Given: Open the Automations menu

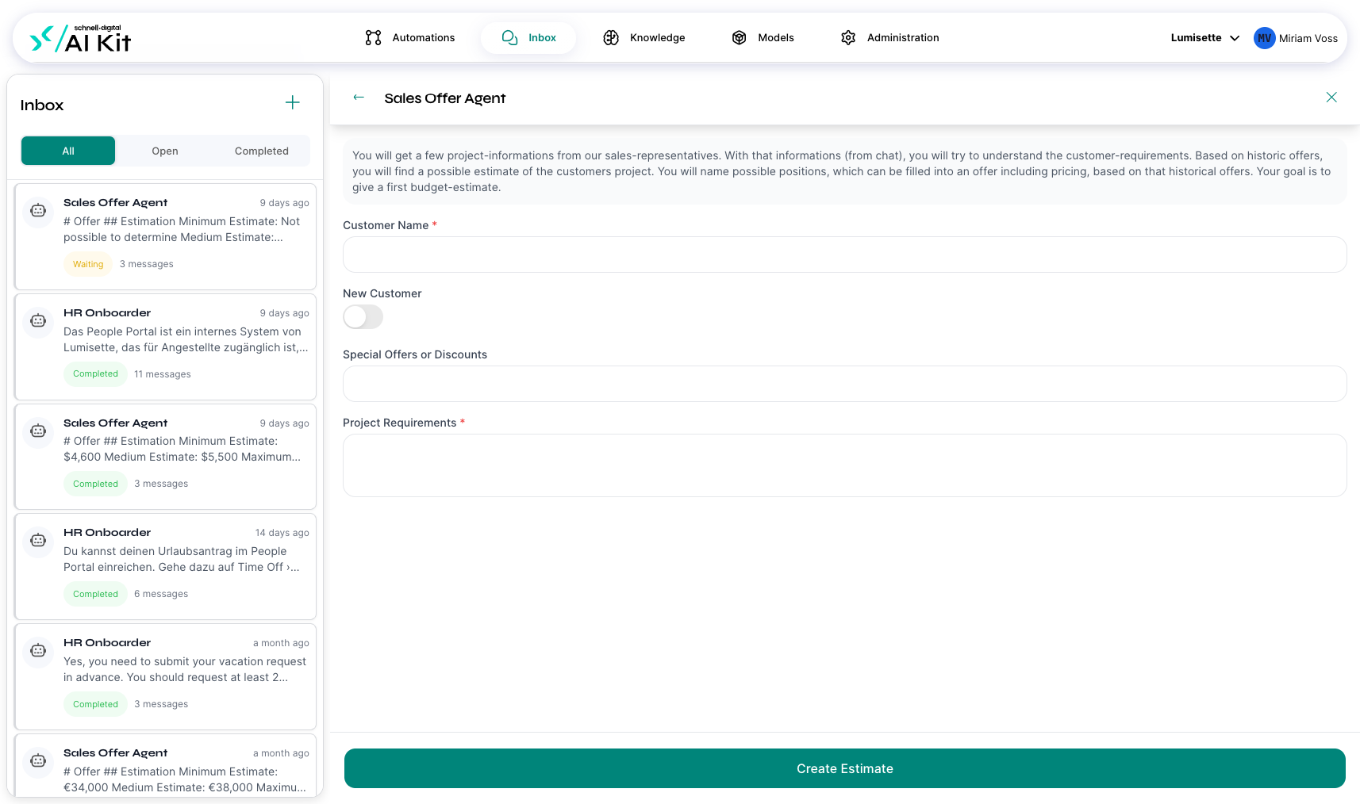Looking at the screenshot, I should click(410, 37).
